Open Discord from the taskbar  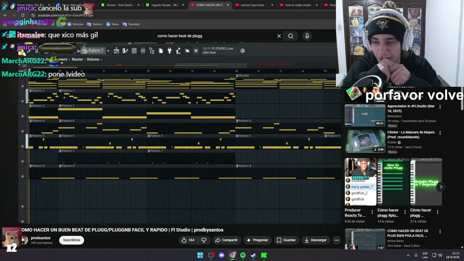pos(221,255)
